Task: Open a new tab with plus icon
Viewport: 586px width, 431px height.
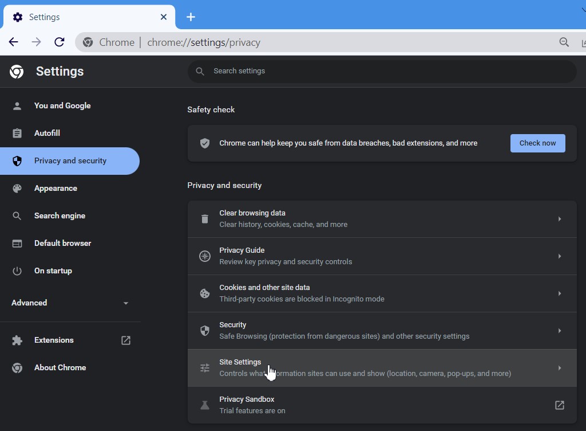Action: tap(191, 17)
